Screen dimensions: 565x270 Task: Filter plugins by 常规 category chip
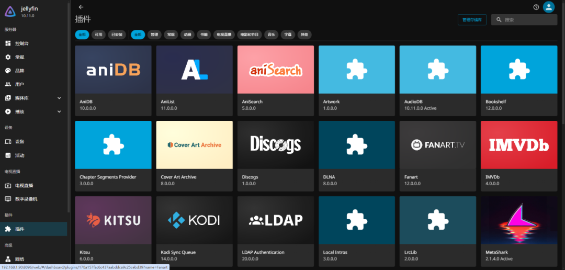171,35
